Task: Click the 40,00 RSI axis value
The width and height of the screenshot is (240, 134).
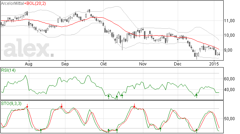Action: [x=229, y=90]
